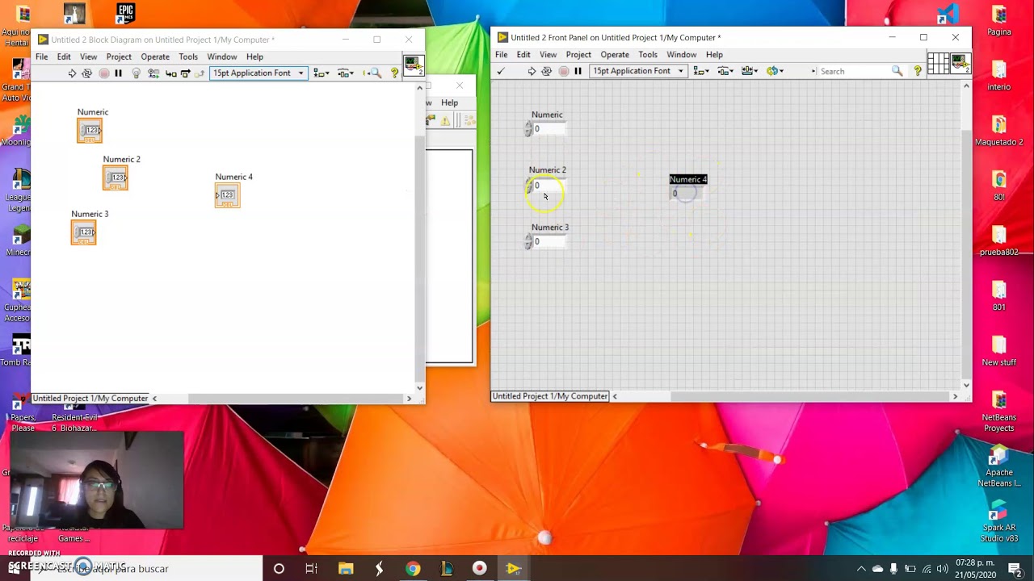Click VI icon in Block Diagram corner
This screenshot has width=1034, height=581.
point(413,65)
